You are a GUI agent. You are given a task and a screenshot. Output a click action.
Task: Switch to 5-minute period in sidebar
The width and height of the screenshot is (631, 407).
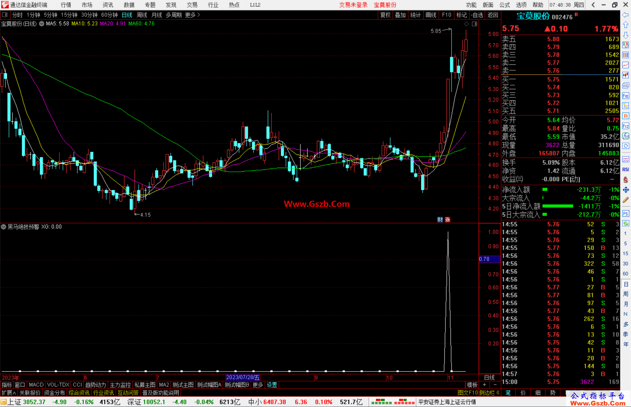point(625,243)
